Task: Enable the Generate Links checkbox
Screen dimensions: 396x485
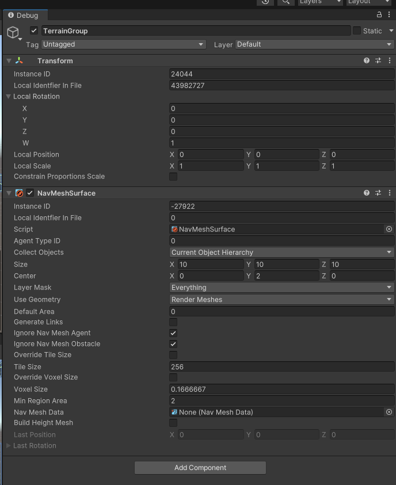Action: point(173,322)
